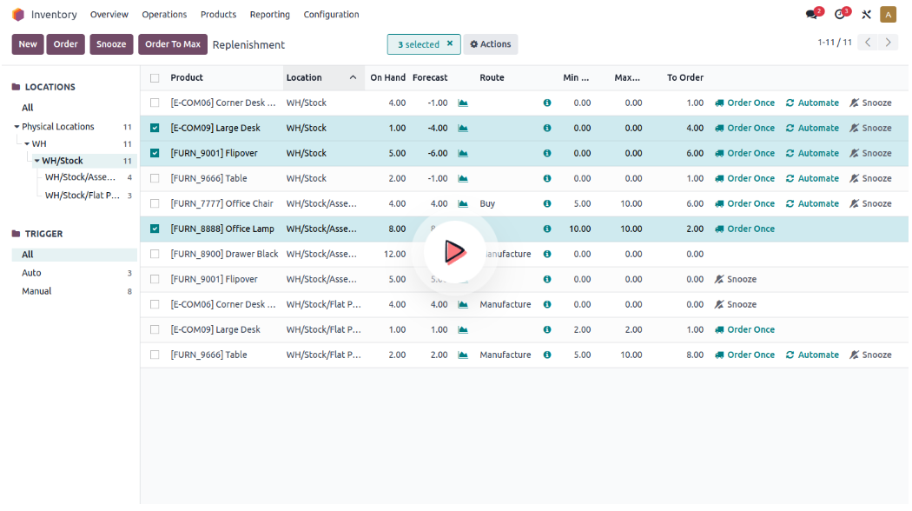This screenshot has width=912, height=511.
Task: Open the messages chat bubble icon
Action: (x=812, y=14)
